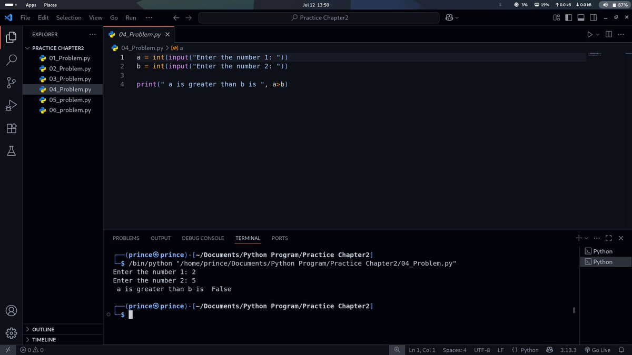Open the run options dropdown arrow
Image resolution: width=632 pixels, height=355 pixels.
click(x=597, y=34)
